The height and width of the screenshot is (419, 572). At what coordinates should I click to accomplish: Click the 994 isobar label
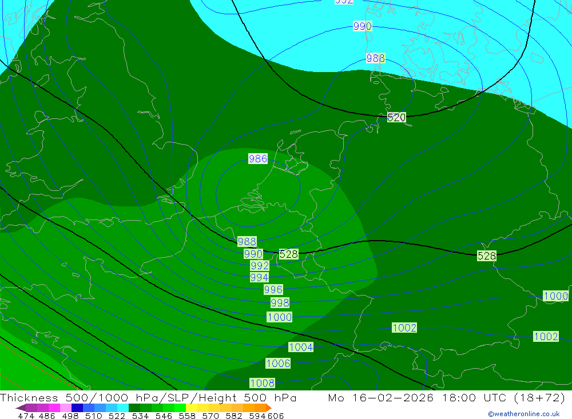tap(259, 277)
